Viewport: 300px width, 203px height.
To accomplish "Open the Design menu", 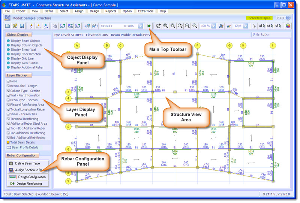I will coord(94,11).
